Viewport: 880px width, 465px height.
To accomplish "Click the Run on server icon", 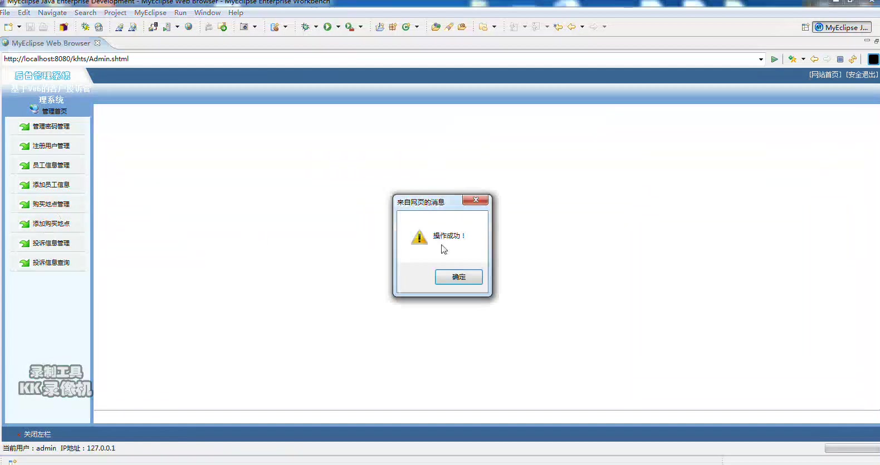I will tap(167, 27).
